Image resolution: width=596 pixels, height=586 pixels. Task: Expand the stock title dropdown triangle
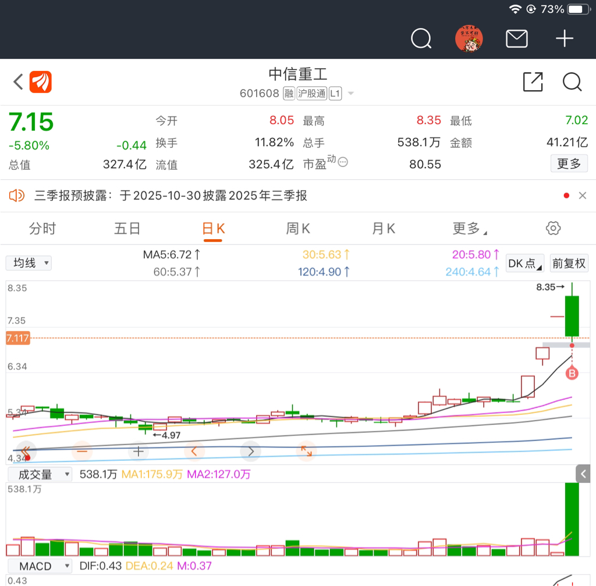point(351,93)
